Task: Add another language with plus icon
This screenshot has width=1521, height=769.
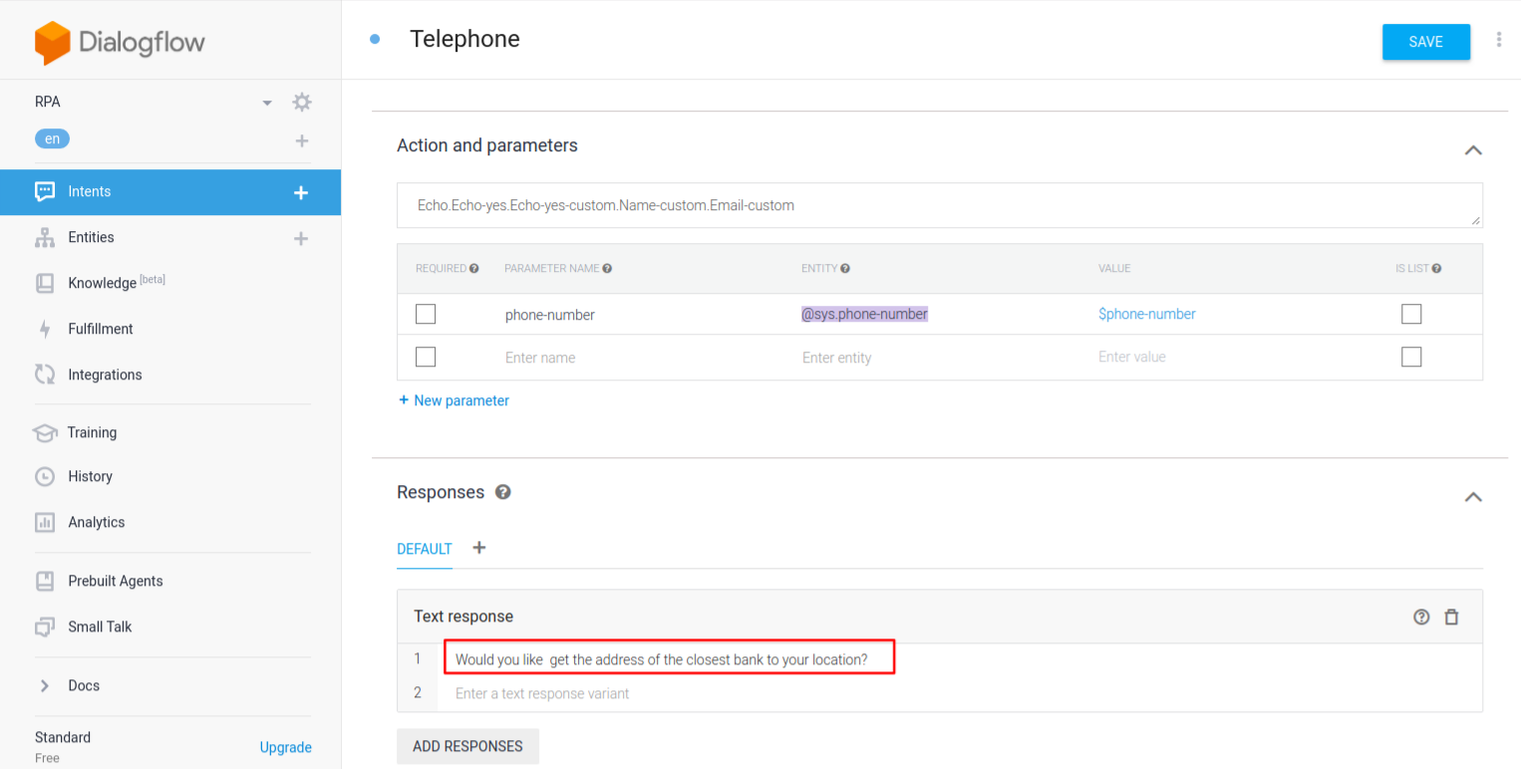Action: click(x=301, y=140)
